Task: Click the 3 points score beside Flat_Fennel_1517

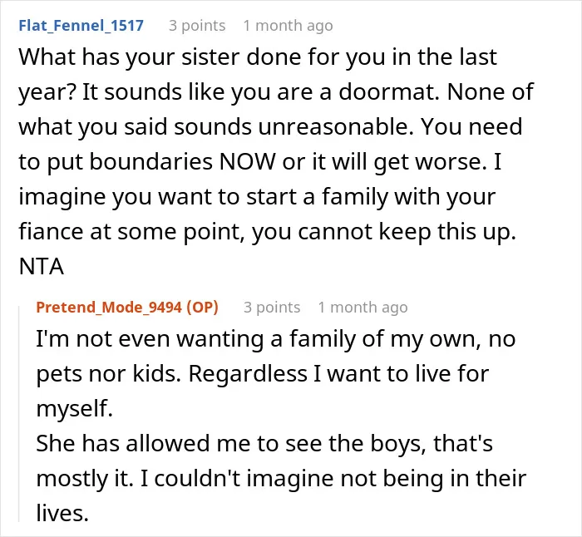Action: (197, 26)
